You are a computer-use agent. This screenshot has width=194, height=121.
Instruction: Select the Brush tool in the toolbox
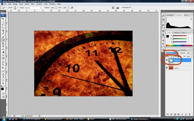[3, 40]
